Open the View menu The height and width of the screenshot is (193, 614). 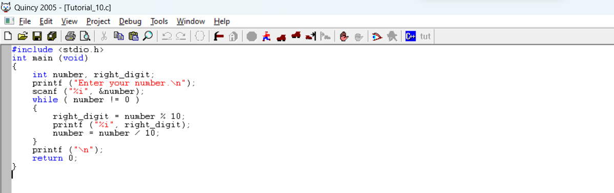click(69, 21)
